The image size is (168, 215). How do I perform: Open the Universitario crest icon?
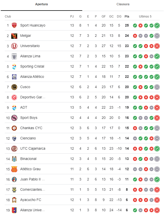[x=14, y=46]
